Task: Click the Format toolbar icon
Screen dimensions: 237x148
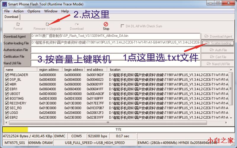Action: coord(18,24)
